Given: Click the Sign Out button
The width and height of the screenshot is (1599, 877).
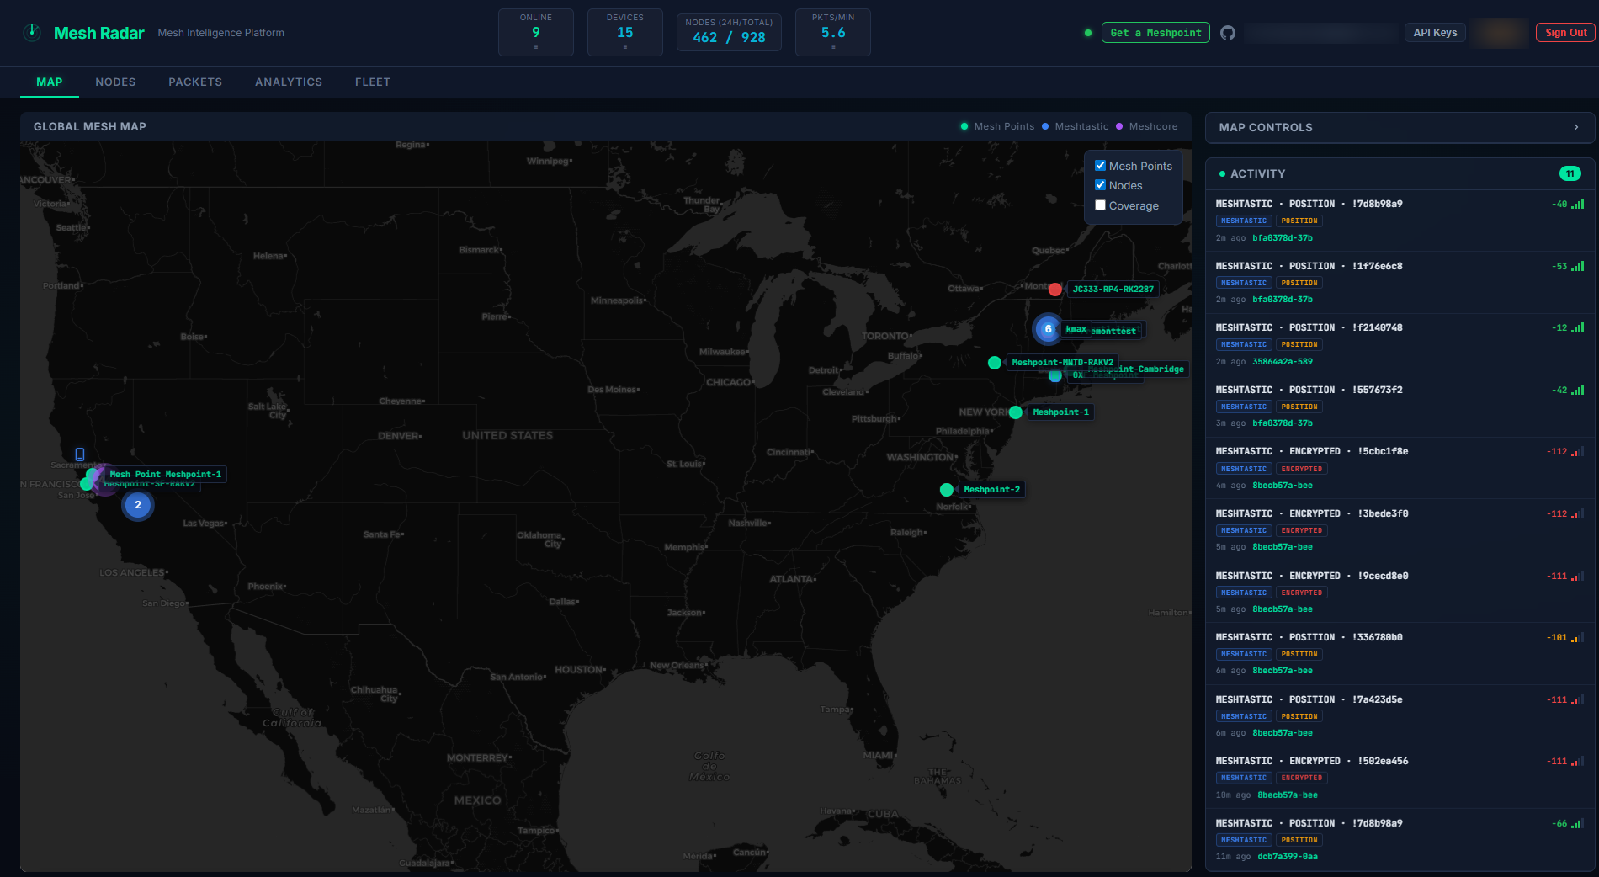Looking at the screenshot, I should [x=1565, y=33].
